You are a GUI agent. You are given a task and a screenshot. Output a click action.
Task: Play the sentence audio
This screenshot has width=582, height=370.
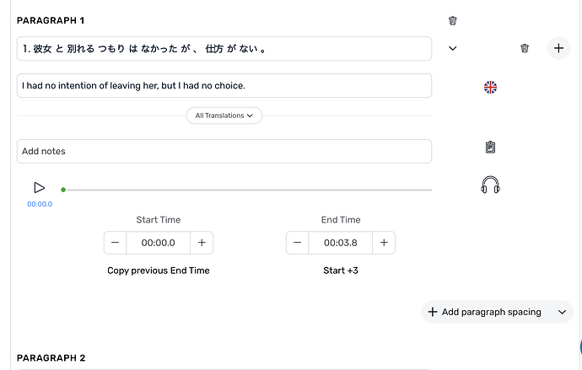pyautogui.click(x=39, y=188)
